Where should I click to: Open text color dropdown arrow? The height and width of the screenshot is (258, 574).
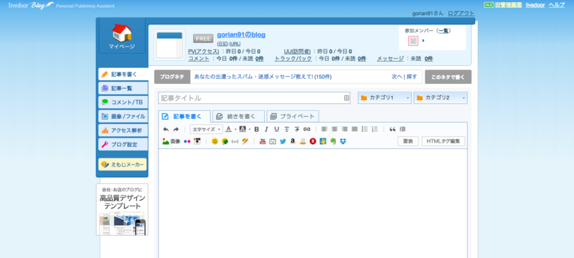click(235, 130)
